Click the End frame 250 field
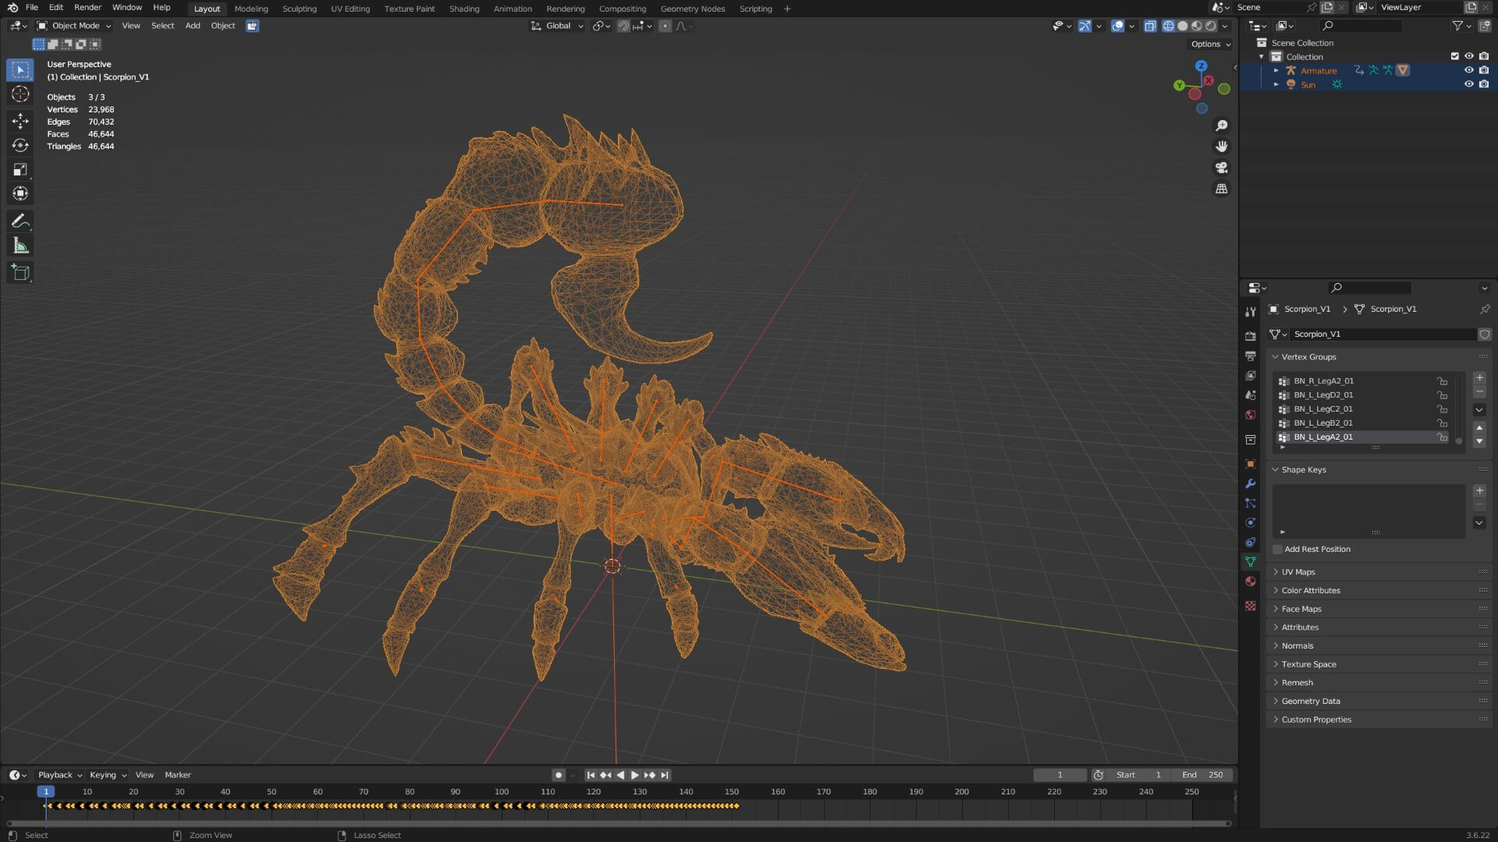 tap(1202, 775)
